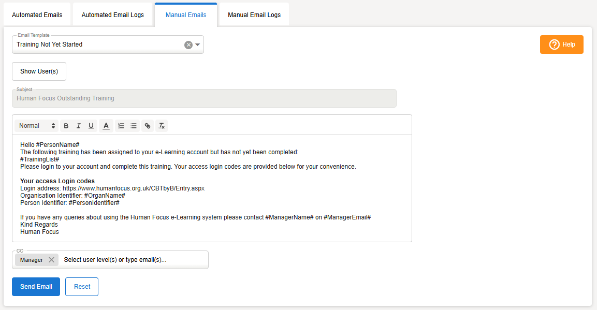597x310 pixels.
Task: Open the Normal paragraph style dropdown
Action: [x=37, y=126]
